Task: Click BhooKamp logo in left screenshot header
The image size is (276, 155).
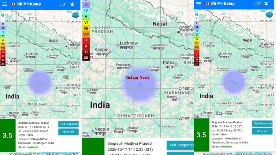Action: click(x=26, y=4)
